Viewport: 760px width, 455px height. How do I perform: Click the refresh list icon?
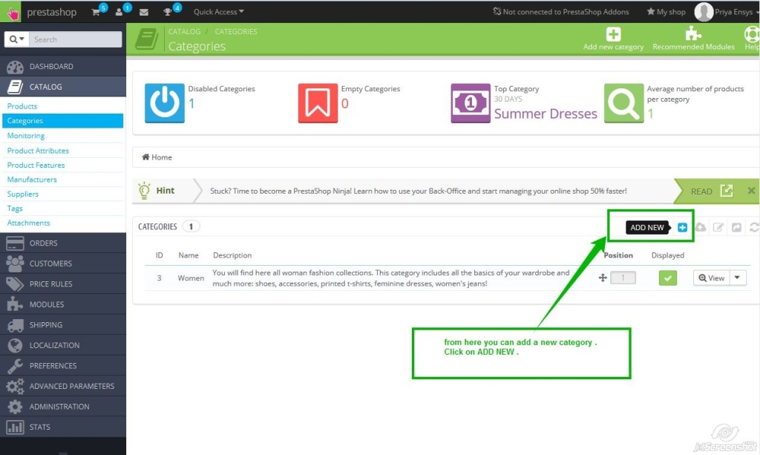[x=754, y=227]
